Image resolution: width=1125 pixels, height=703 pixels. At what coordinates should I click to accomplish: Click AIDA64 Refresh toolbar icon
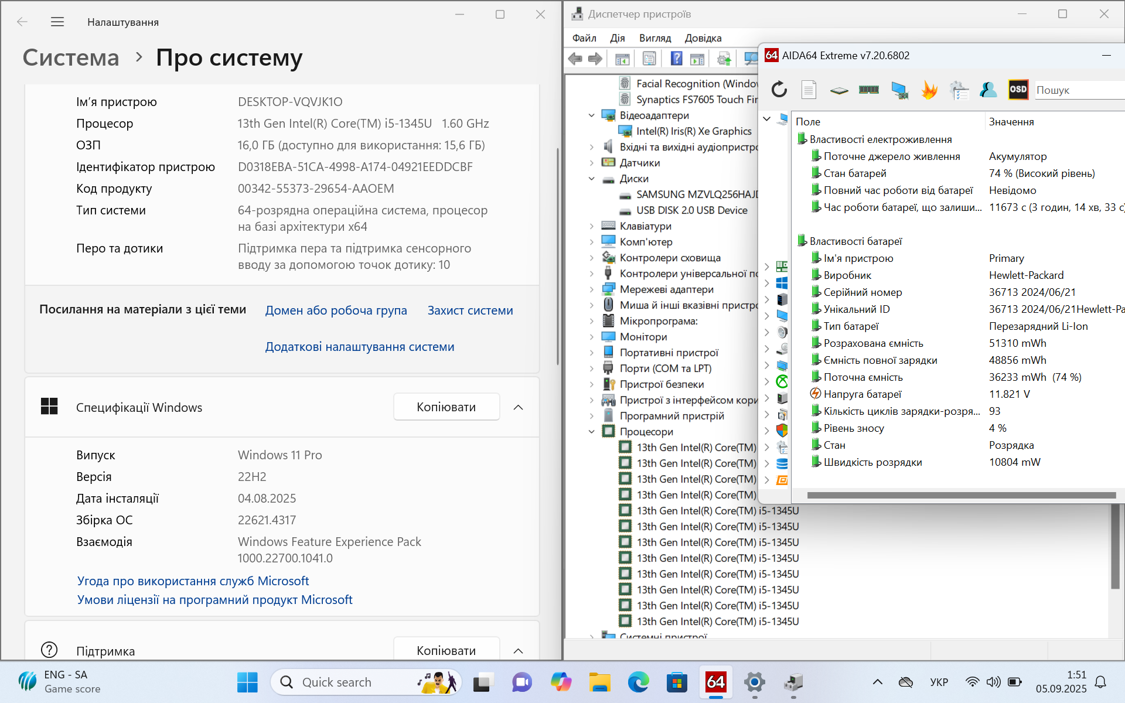[779, 90]
